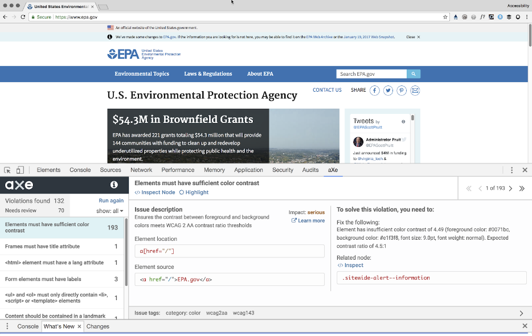Open Environmental Topics menu
The width and height of the screenshot is (532, 336).
(142, 73)
